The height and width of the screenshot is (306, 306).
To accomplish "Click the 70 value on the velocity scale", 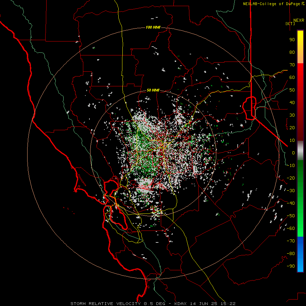I will (292, 65).
